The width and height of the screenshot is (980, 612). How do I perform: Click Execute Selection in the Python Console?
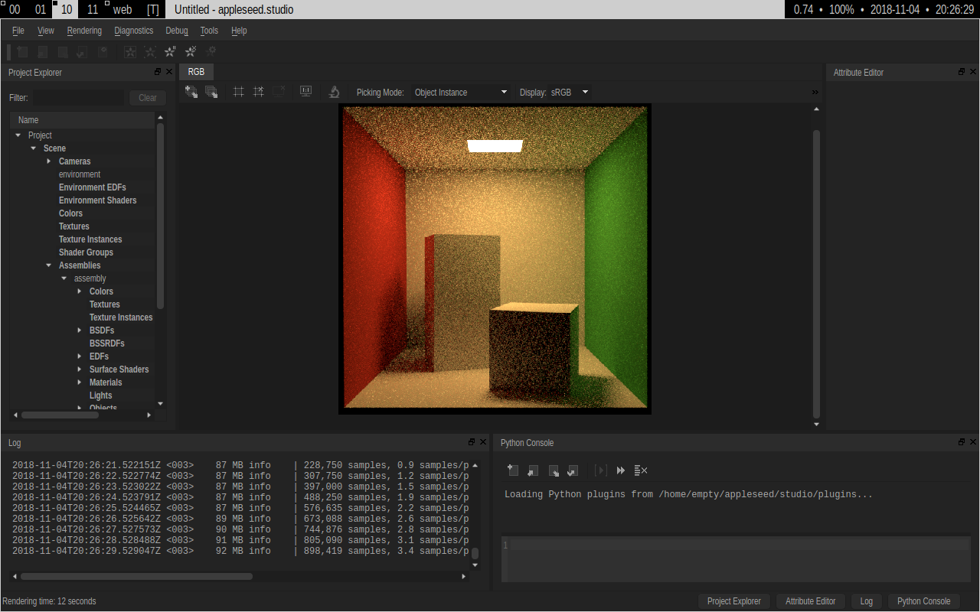(x=601, y=470)
